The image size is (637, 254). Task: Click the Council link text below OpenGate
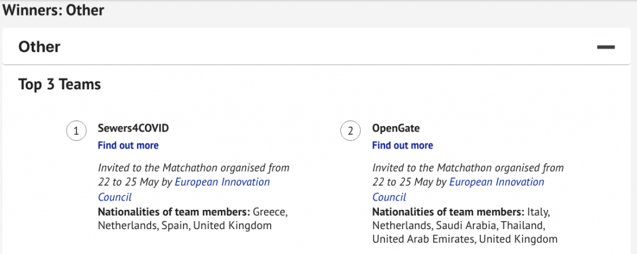[x=389, y=197]
